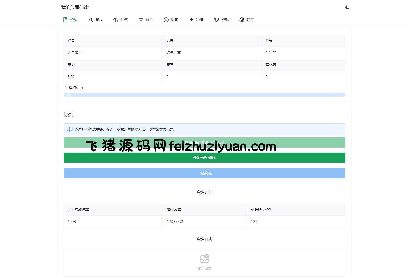Click the 修炼效率 header cell
This screenshot has width=410, height=277.
tap(204, 210)
